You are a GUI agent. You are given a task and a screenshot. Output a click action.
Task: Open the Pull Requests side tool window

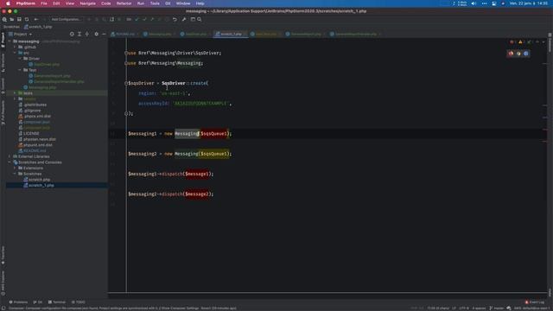3,112
